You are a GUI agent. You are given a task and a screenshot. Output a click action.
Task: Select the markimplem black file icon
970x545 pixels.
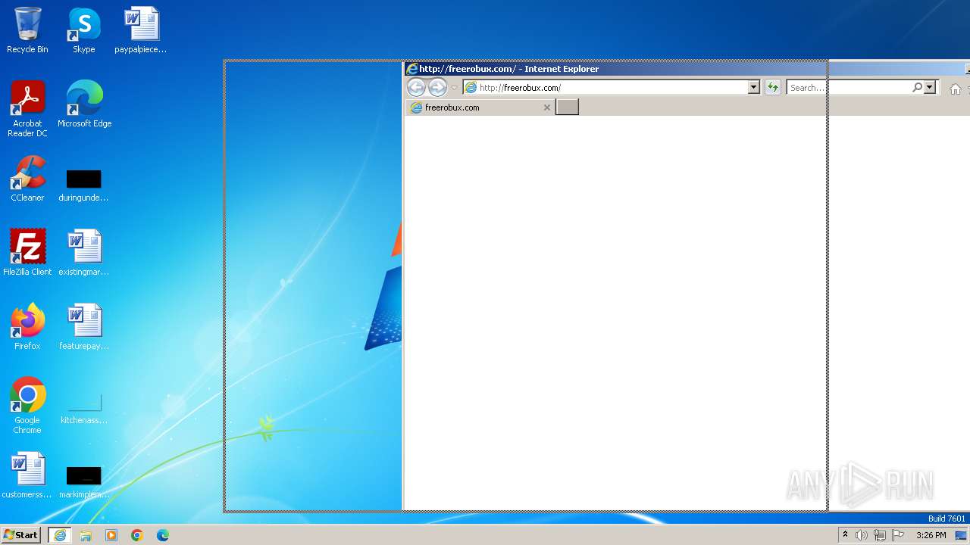83,481
